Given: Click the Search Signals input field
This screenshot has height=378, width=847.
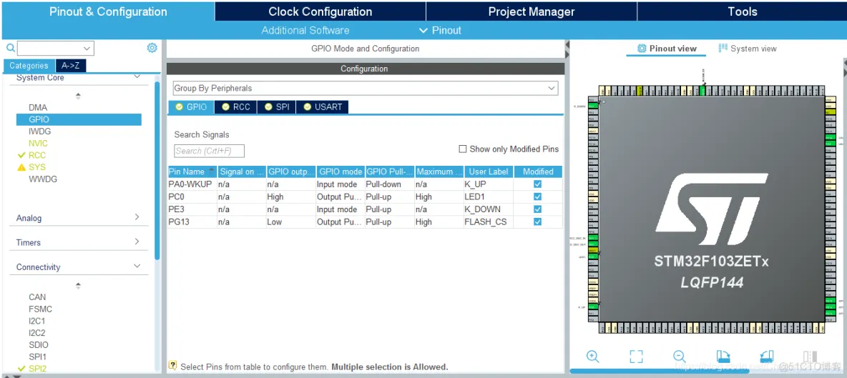Looking at the screenshot, I should point(209,151).
